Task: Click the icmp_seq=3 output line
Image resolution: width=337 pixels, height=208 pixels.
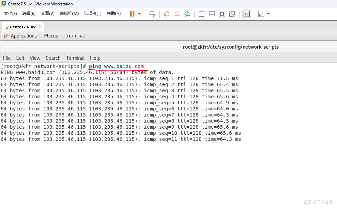Action: coord(119,91)
